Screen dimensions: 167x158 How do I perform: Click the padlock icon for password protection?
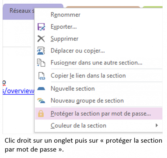(x=41, y=114)
